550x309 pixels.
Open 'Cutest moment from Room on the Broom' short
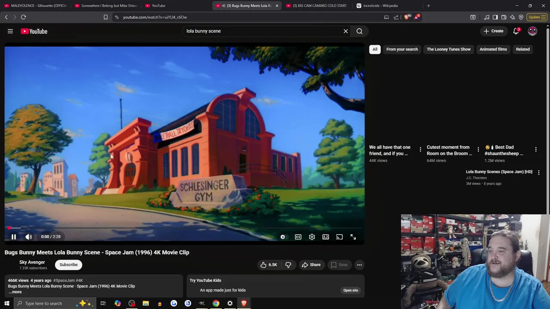coord(449,150)
